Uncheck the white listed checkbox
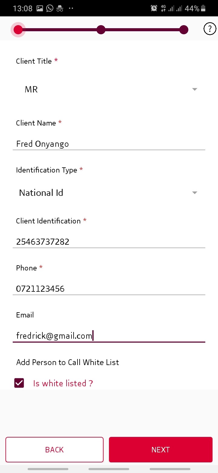This screenshot has width=218, height=473. (19, 383)
